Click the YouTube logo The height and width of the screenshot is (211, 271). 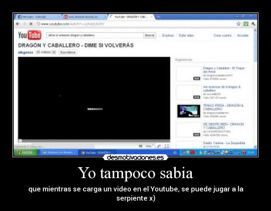pyautogui.click(x=30, y=35)
